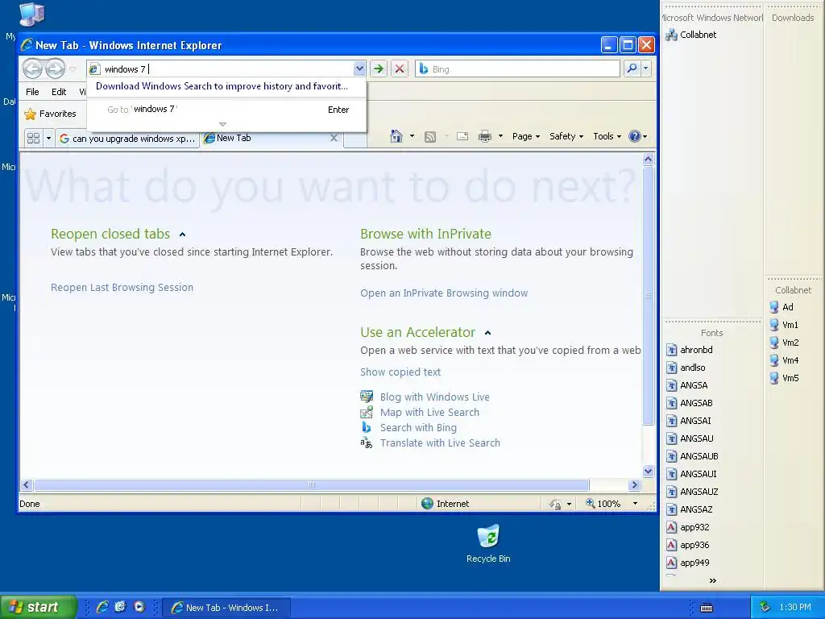Click the ANGSAUI font entry

pyautogui.click(x=691, y=474)
